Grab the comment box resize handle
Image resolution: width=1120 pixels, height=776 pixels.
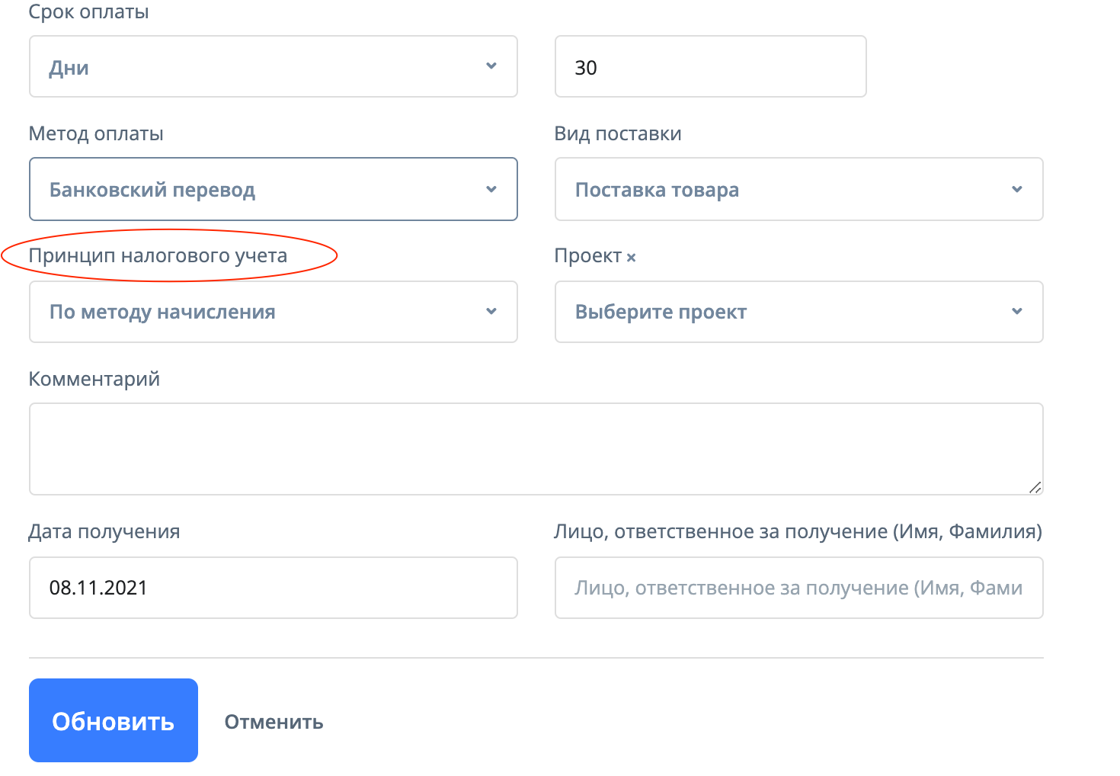[x=1034, y=487]
